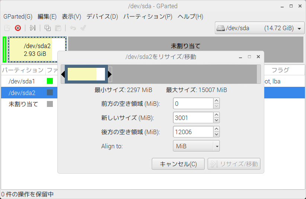
Task: Open the ヘルプ(H) menu
Action: pos(190,17)
